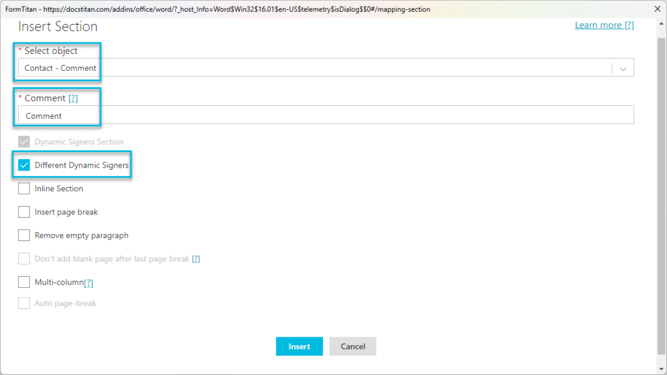Open the help icon next to Comment label

73,98
